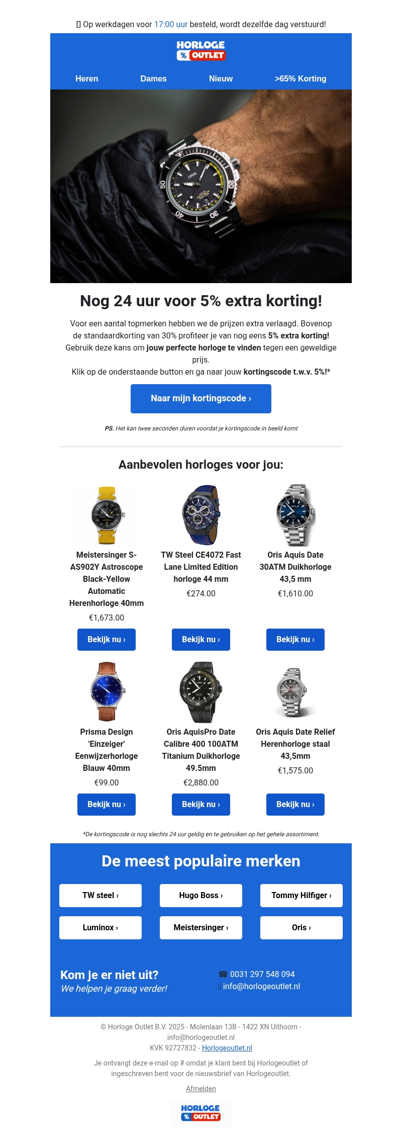Click the Oris watch hero image
The height and width of the screenshot is (1143, 402).
coord(201,186)
